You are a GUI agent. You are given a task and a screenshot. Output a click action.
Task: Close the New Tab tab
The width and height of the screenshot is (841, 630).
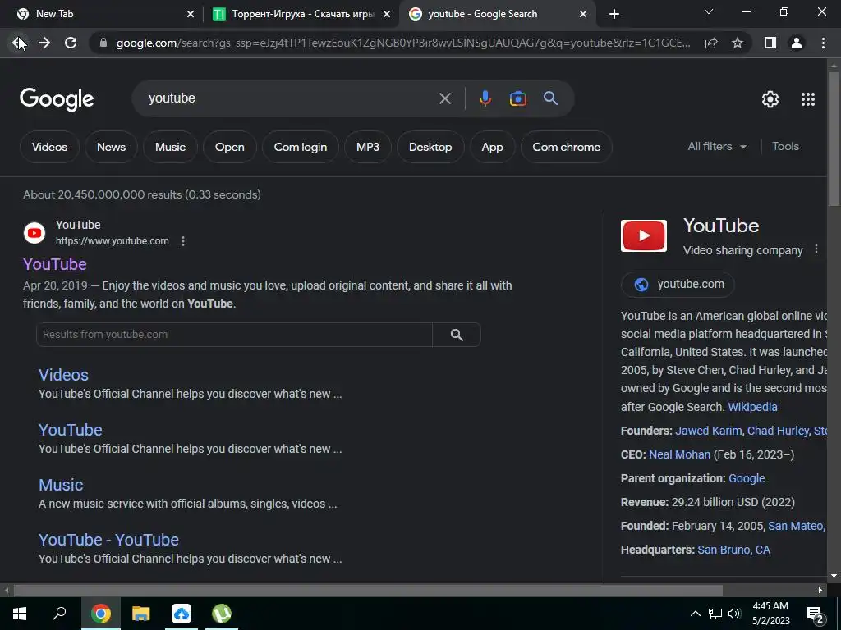(191, 14)
